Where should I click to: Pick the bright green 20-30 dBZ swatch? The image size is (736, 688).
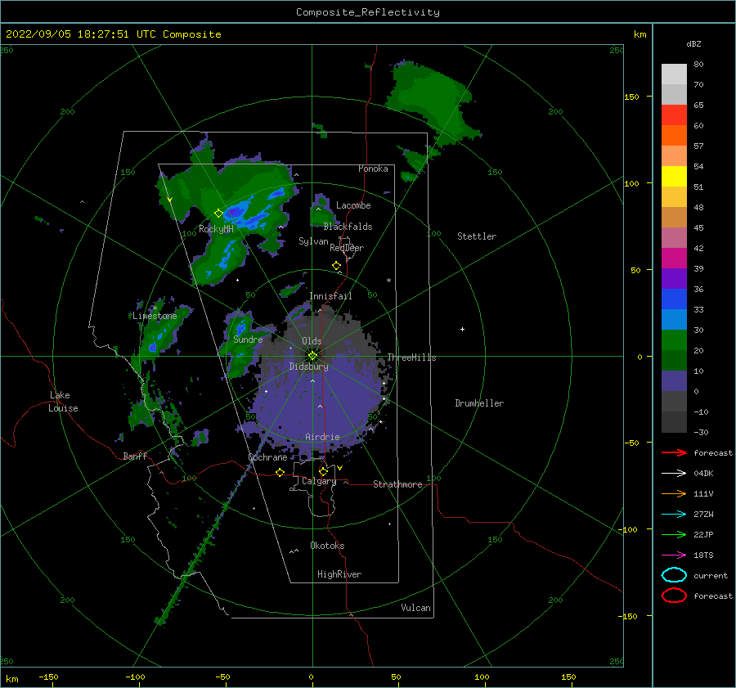[674, 340]
